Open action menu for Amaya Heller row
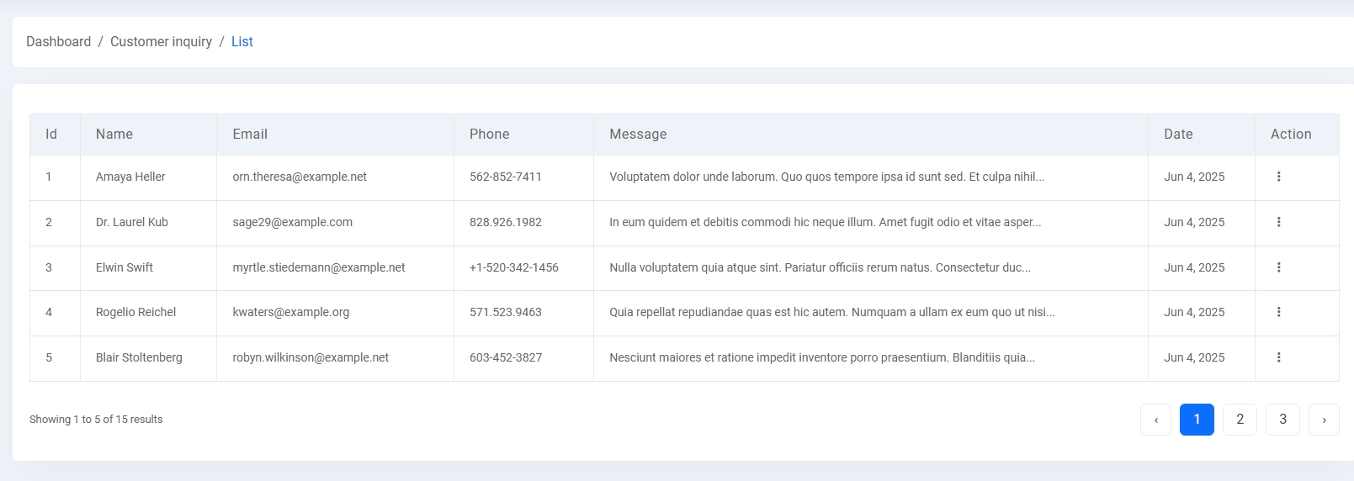The image size is (1354, 481). click(x=1278, y=177)
